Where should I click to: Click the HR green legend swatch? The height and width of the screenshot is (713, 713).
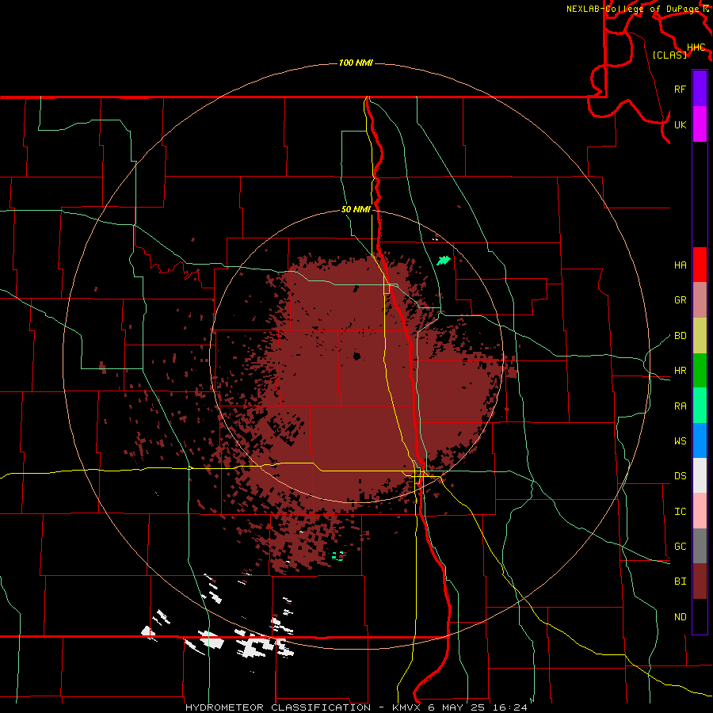700,371
